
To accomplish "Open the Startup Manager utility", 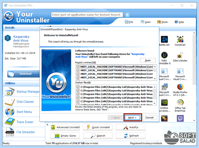I will coord(24,92).
